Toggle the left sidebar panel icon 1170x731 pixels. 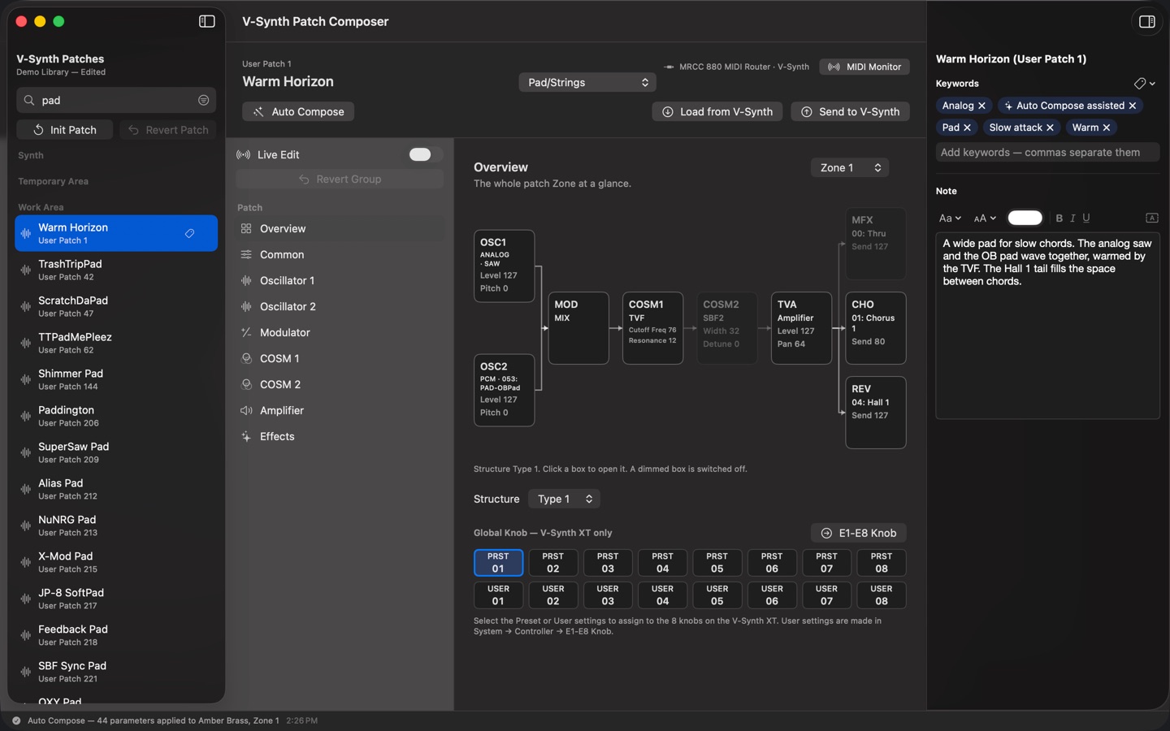pos(207,21)
